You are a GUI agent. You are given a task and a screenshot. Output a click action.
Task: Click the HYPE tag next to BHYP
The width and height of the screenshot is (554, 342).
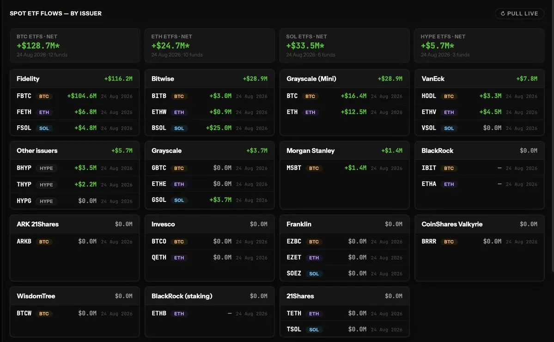pos(46,168)
